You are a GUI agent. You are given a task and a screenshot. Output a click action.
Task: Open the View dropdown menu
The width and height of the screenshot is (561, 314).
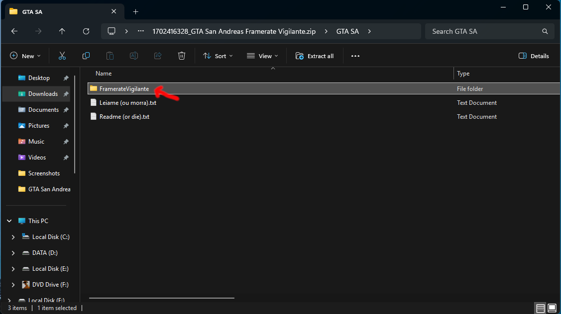pyautogui.click(x=262, y=56)
